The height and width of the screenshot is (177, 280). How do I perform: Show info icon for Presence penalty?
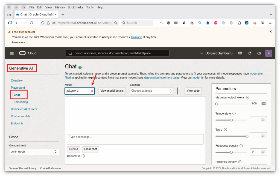(240, 162)
